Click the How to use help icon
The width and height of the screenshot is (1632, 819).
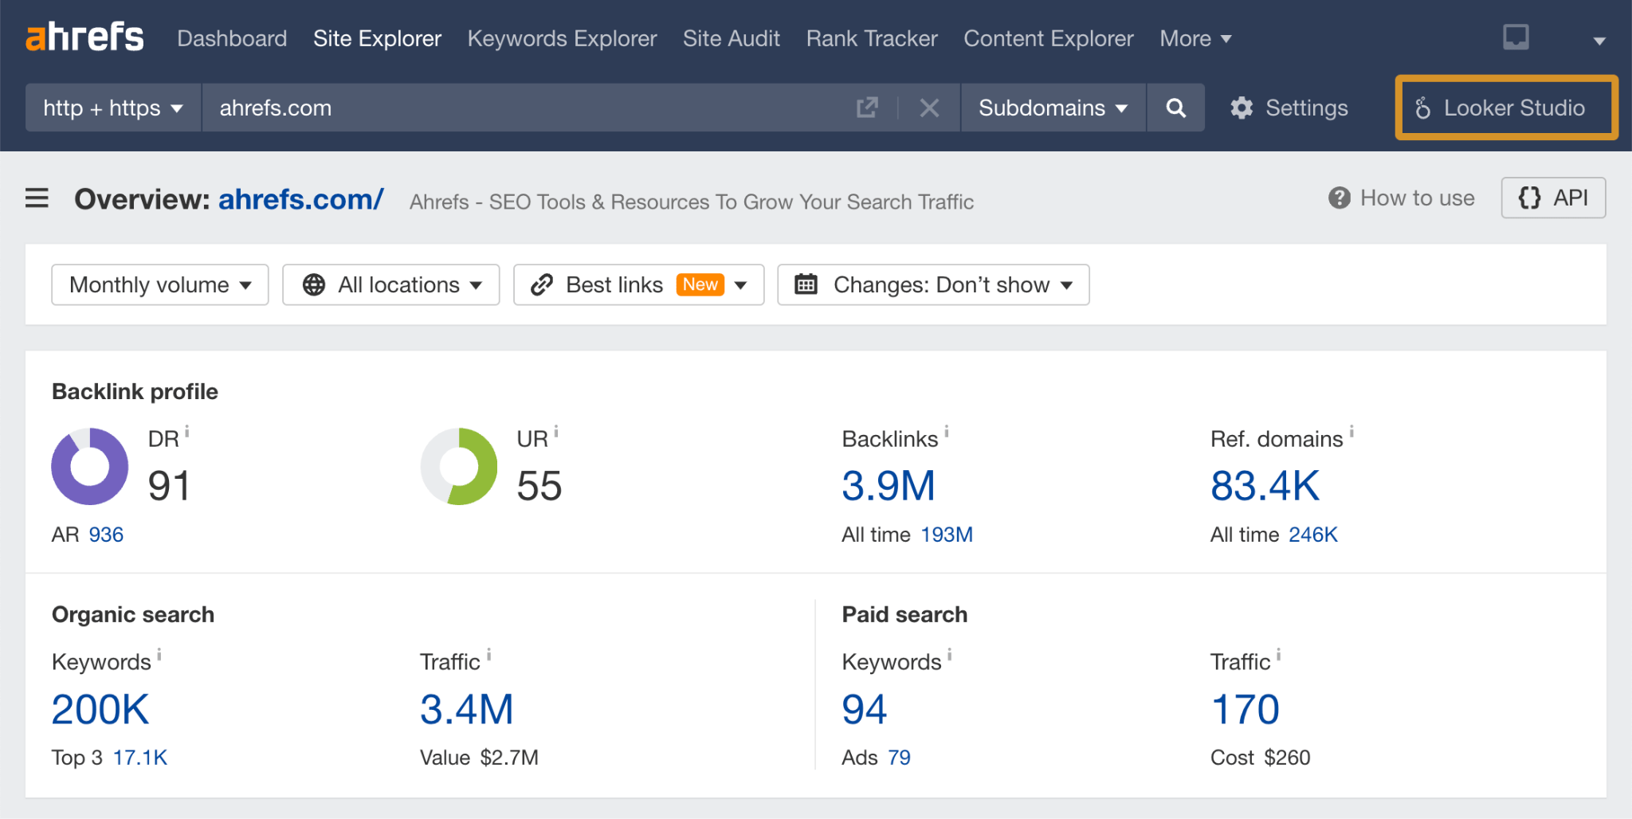coord(1340,198)
